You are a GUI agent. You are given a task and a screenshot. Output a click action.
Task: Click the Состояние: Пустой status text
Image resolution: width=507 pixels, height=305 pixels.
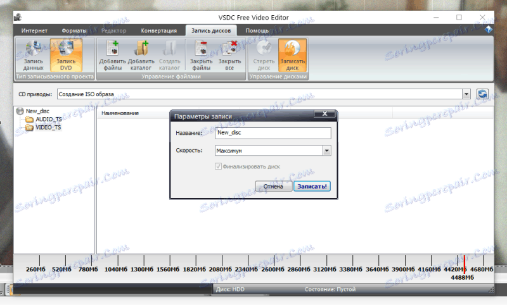pos(330,289)
